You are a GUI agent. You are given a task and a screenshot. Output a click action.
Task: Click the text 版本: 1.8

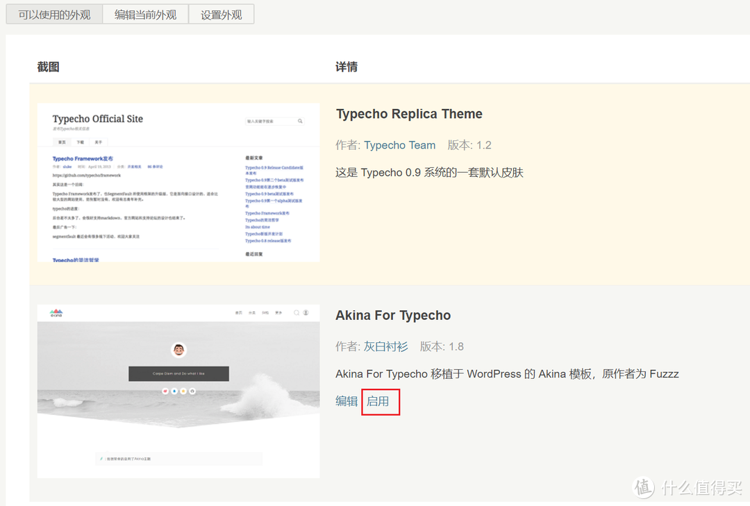pos(442,346)
